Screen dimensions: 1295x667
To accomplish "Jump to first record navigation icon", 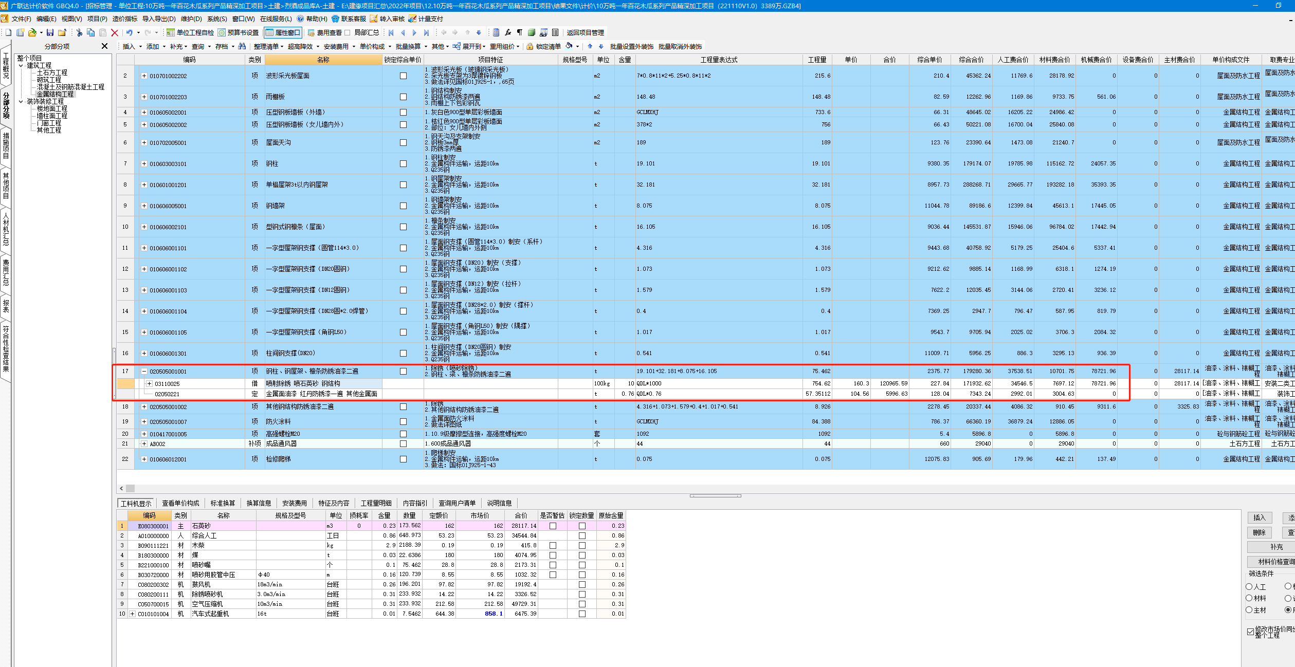I will [x=391, y=32].
